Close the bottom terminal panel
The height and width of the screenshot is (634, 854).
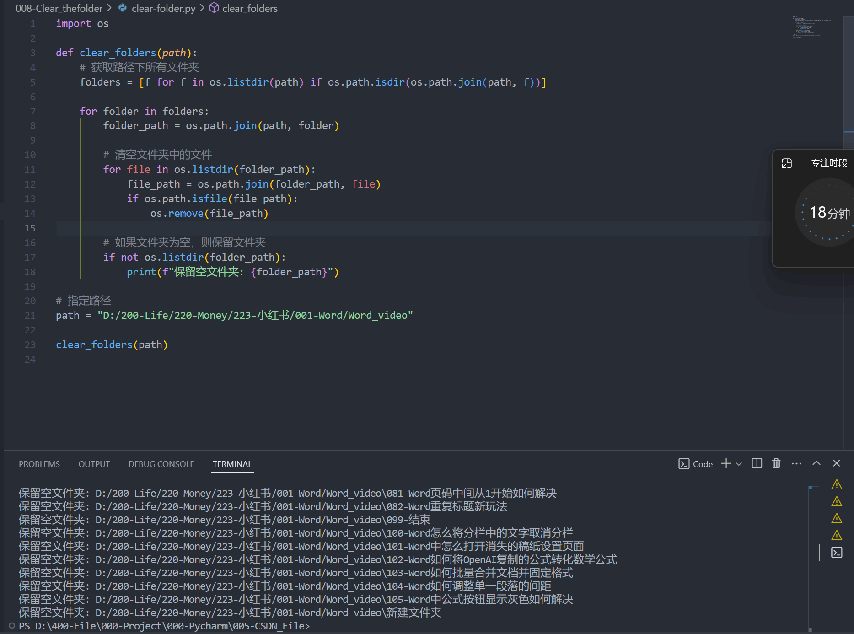pos(837,464)
